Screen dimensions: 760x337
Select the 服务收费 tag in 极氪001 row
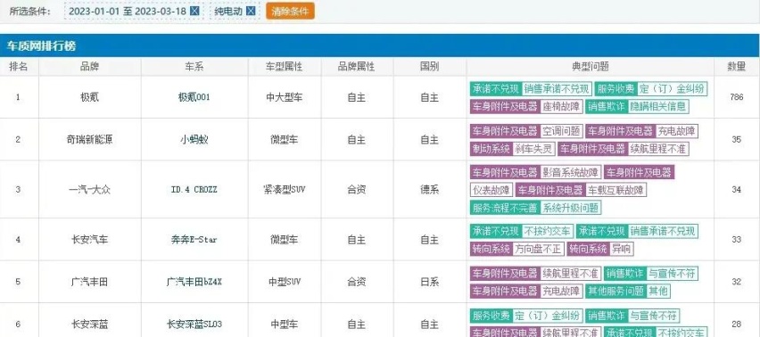(615, 89)
